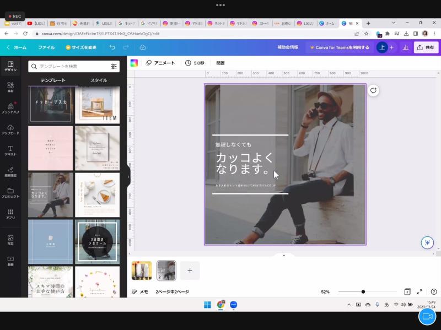
Task: Open new browser tab with plus button
Action: [x=368, y=23]
